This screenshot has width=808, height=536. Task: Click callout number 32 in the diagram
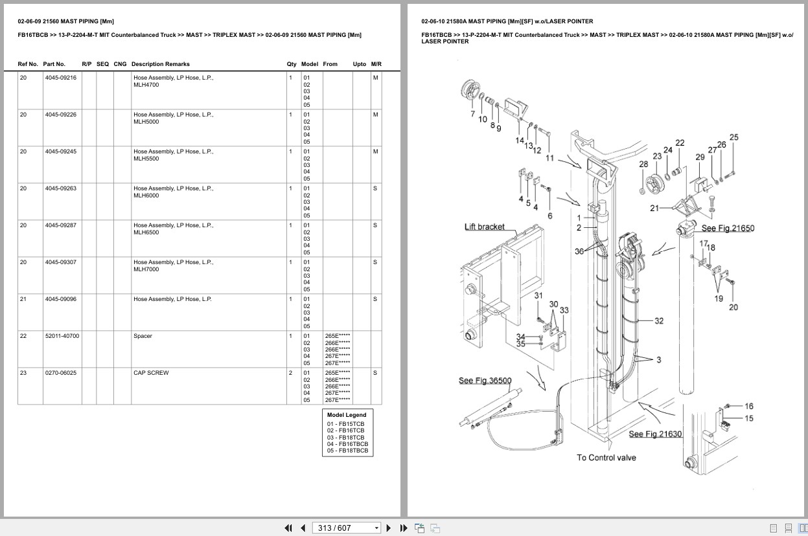pyautogui.click(x=659, y=321)
